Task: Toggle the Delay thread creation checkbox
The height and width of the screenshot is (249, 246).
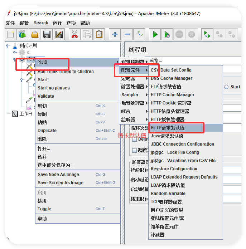Action: pyautogui.click(x=134, y=140)
